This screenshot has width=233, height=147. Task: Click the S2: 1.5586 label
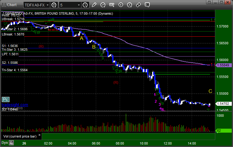[10, 63]
